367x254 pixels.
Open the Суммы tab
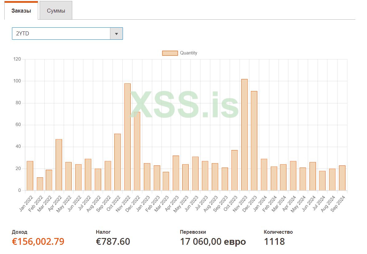click(x=56, y=11)
